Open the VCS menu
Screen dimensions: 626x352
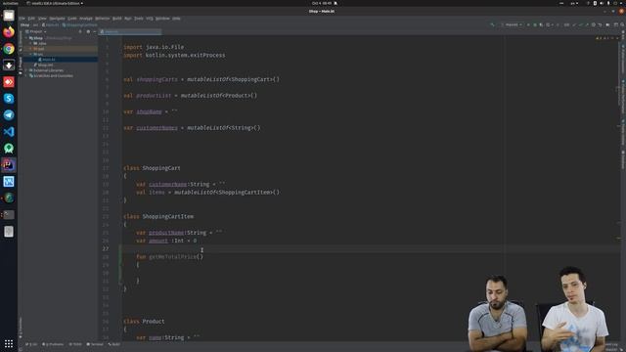tap(150, 19)
